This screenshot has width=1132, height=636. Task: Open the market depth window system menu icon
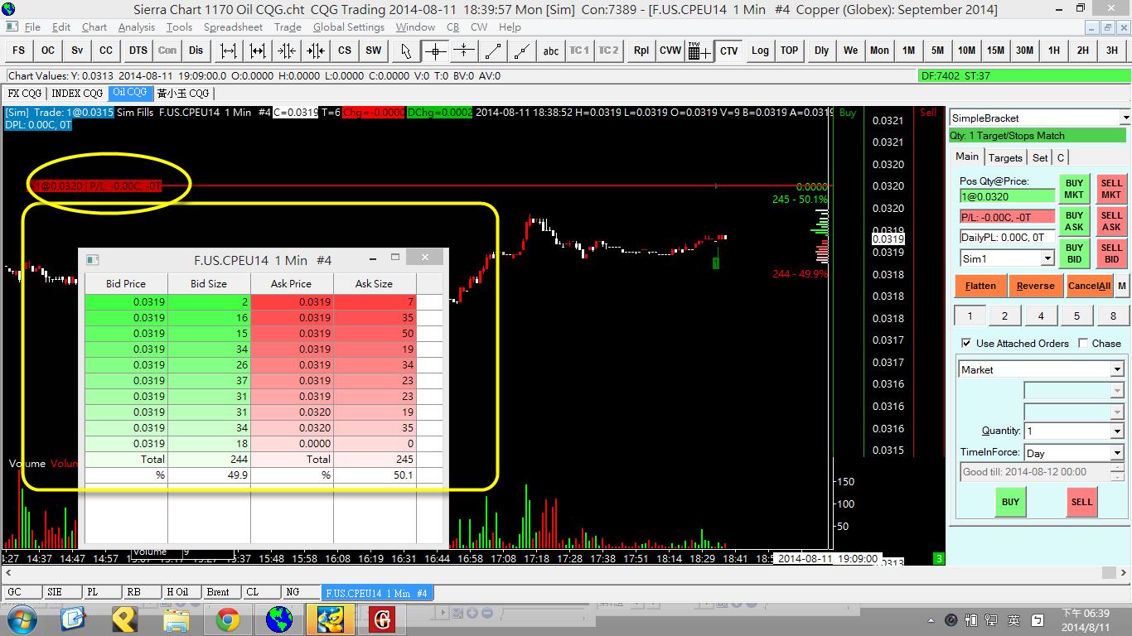[93, 259]
